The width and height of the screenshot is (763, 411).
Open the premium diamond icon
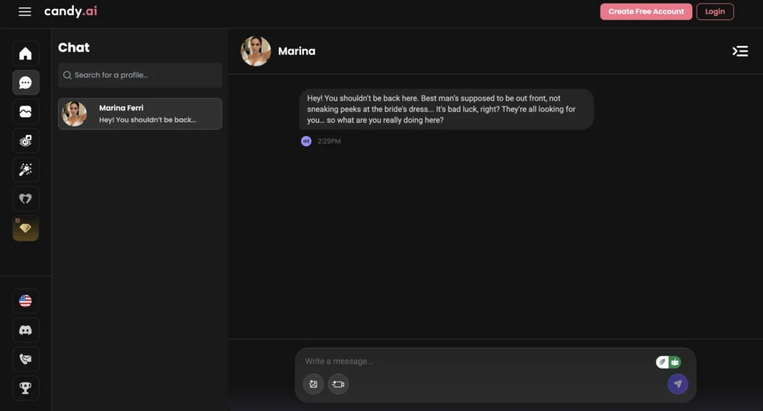[x=25, y=229]
